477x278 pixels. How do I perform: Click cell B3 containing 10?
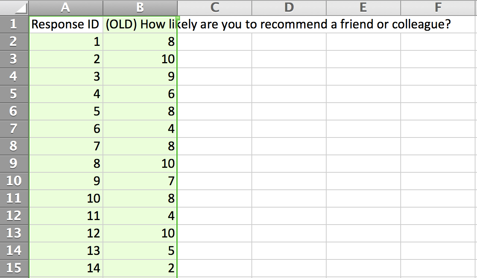coord(140,59)
